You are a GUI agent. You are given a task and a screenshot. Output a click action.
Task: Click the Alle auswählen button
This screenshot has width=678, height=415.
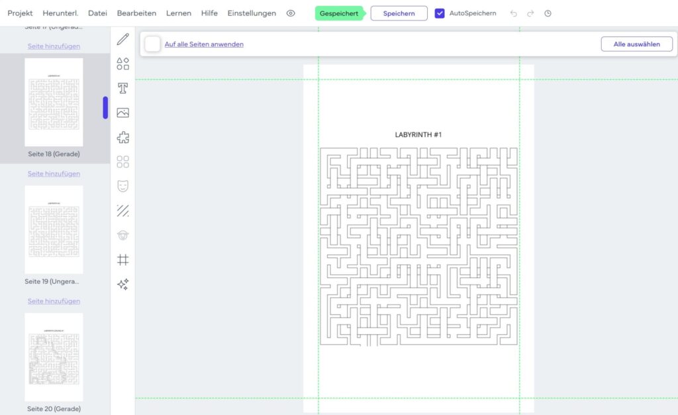tap(637, 44)
